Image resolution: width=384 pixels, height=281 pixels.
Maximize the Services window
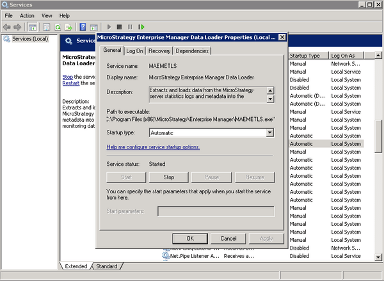click(x=370, y=4)
